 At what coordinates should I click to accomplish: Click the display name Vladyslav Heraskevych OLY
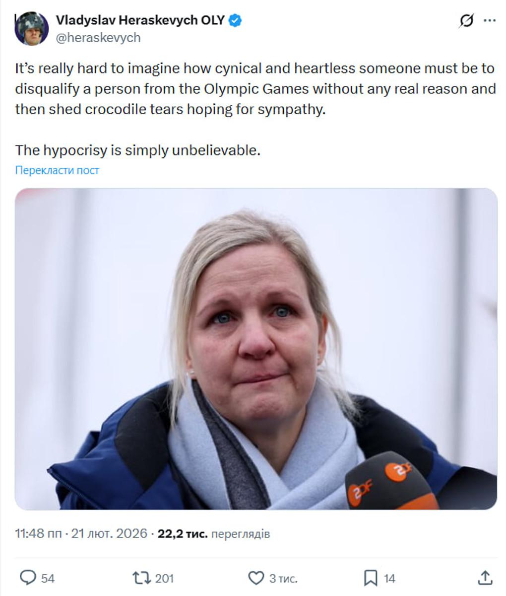(140, 20)
